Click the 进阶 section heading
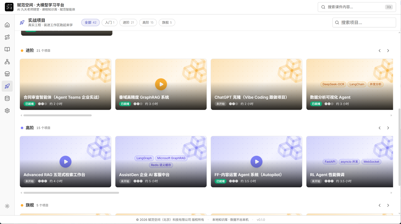 30,50
